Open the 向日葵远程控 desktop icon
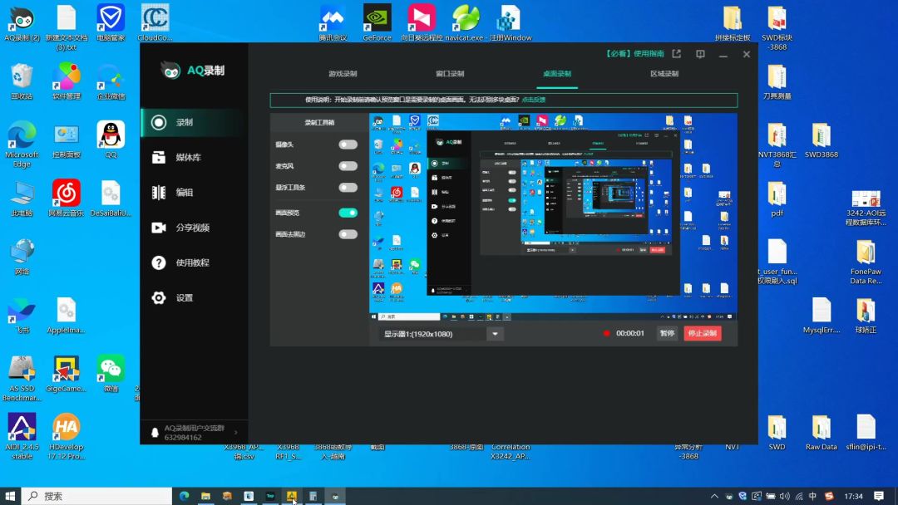Viewport: 898px width, 505px height. (x=422, y=23)
